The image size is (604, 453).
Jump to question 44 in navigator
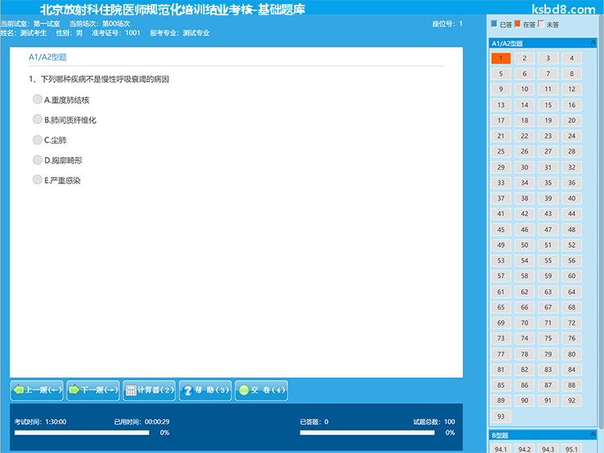coord(572,213)
